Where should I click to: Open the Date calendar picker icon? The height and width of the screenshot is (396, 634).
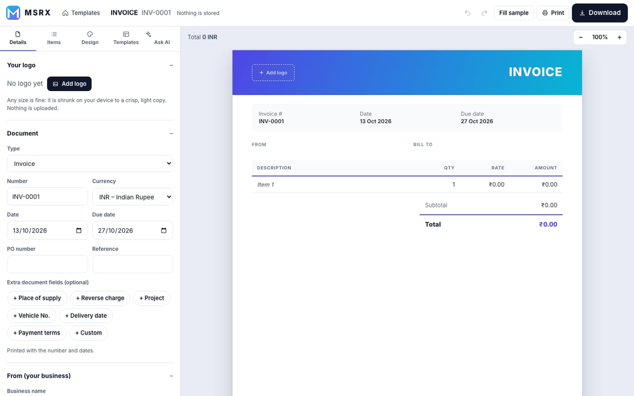pyautogui.click(x=79, y=231)
